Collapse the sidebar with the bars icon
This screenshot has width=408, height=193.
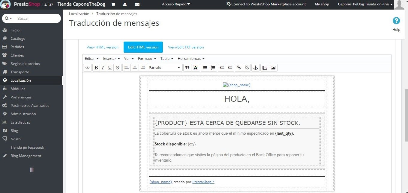(x=31, y=170)
